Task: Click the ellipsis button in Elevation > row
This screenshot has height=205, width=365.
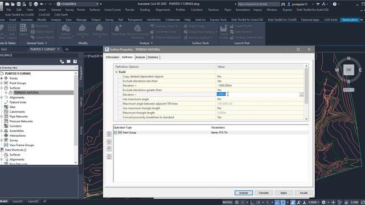Action: [x=302, y=95]
